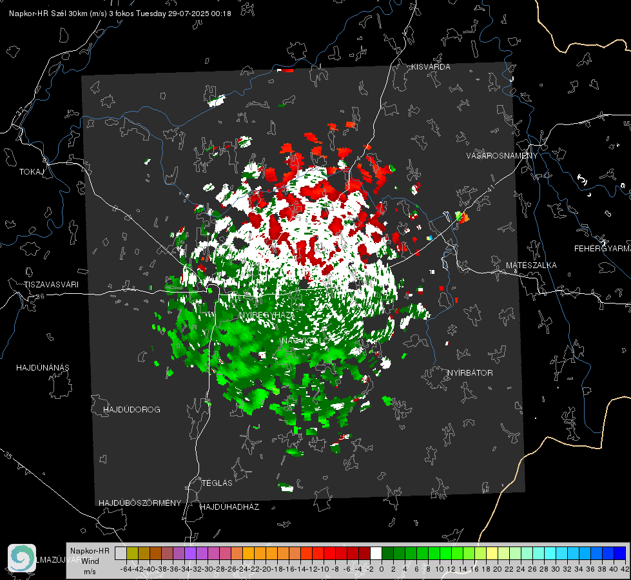Click the VÁSÁROSNAMÉNY city label

pos(502,156)
